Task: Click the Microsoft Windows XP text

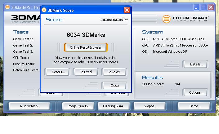Action: [170, 51]
